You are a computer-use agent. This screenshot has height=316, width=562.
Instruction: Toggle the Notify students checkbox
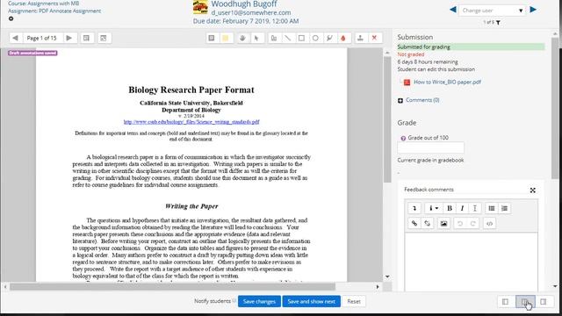click(x=234, y=301)
